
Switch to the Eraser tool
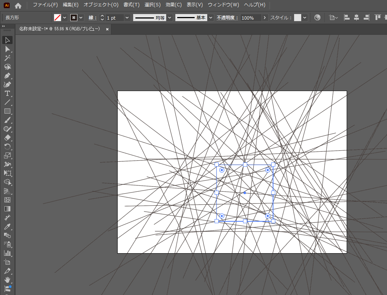7,138
